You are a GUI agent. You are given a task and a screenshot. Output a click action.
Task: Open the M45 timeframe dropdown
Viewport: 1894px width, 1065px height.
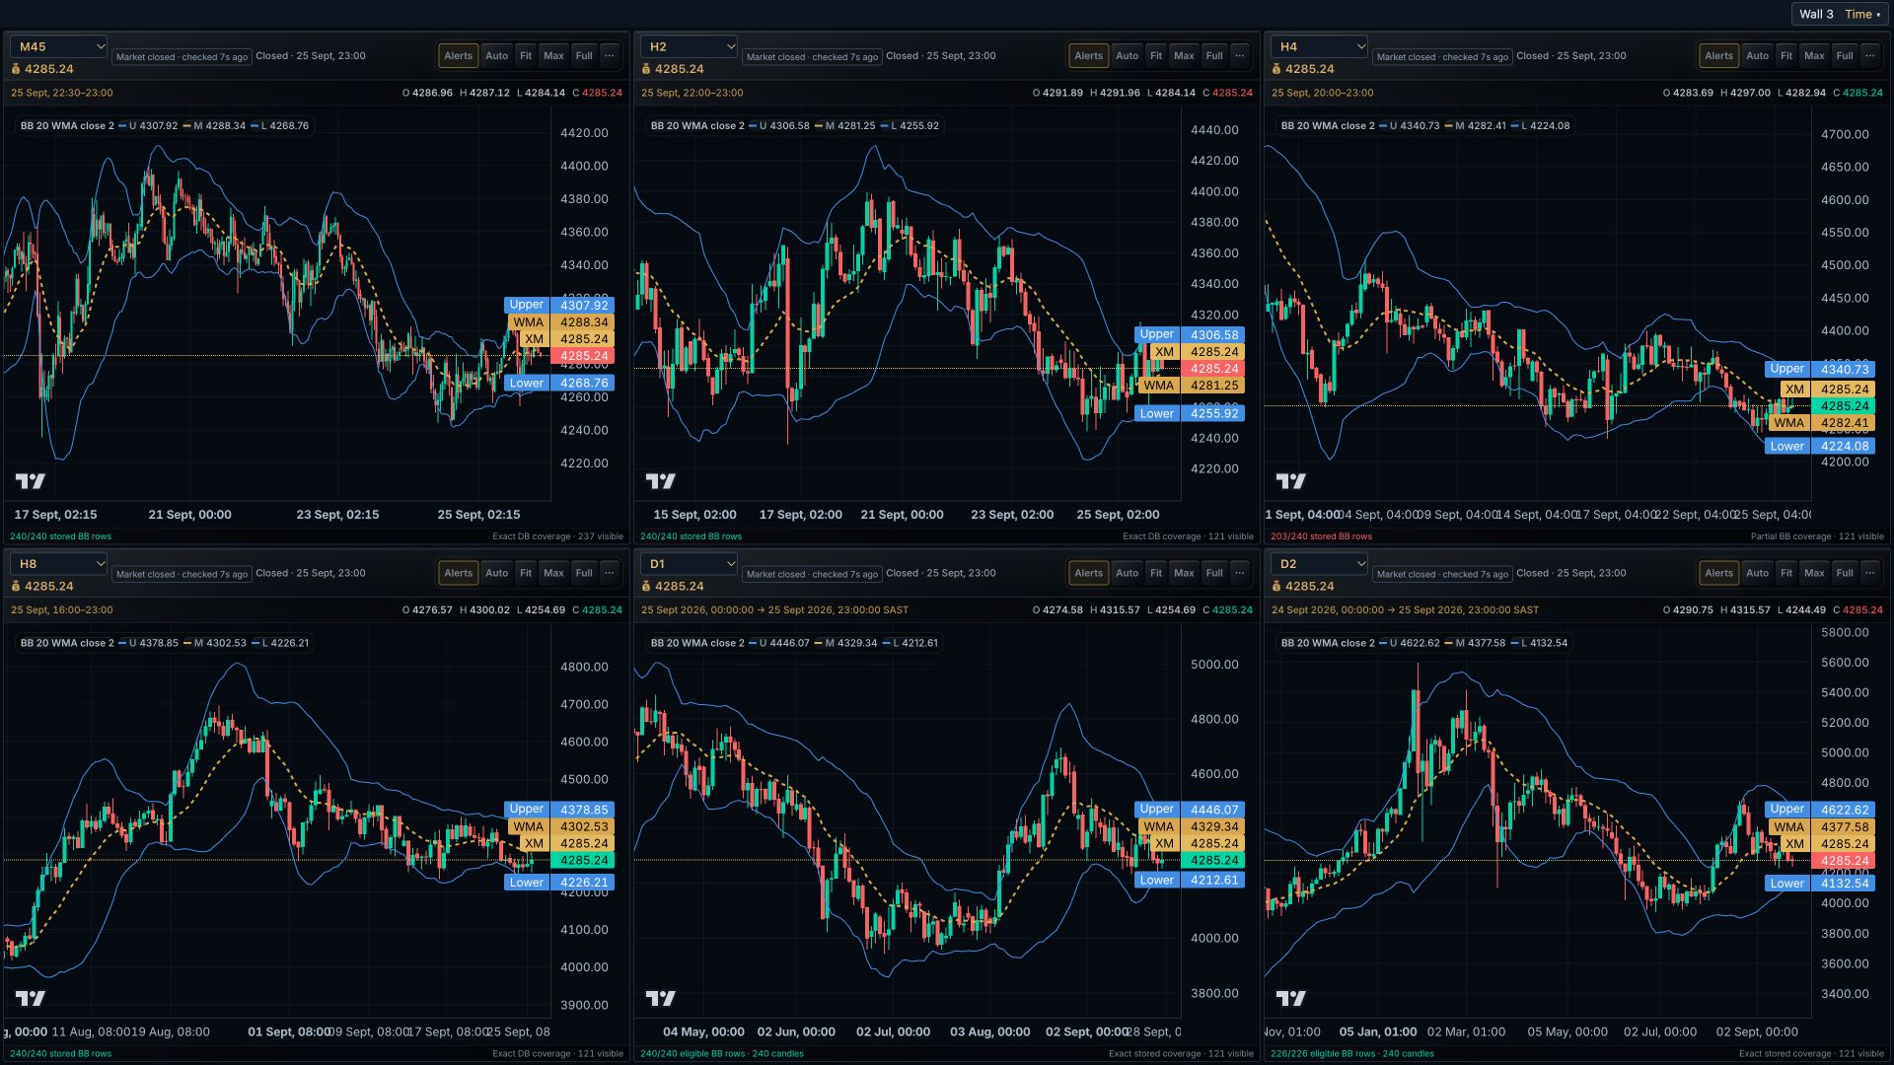coord(58,46)
